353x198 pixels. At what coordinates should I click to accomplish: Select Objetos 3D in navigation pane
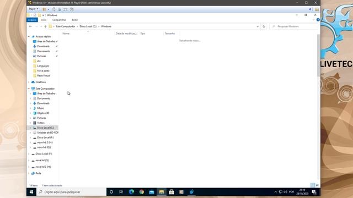point(43,113)
